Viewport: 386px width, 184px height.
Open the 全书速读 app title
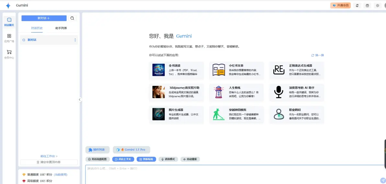coord(175,66)
